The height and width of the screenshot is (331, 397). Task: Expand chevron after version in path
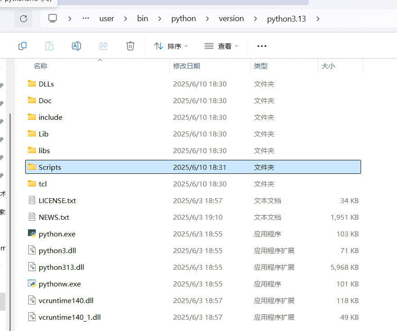[255, 18]
